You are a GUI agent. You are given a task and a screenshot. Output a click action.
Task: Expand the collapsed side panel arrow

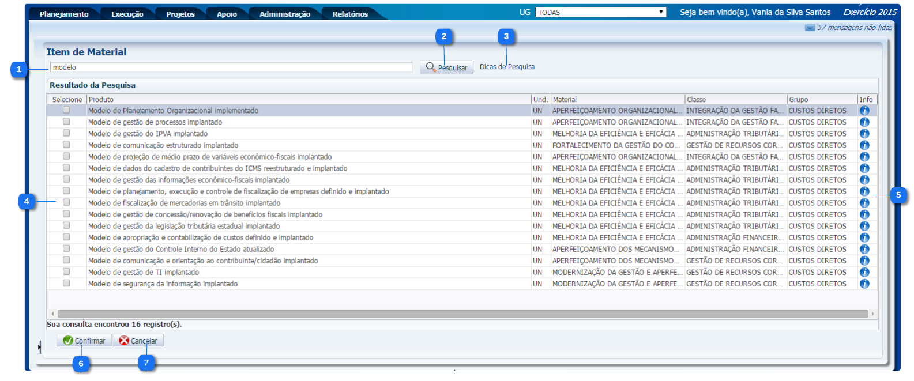tap(39, 347)
